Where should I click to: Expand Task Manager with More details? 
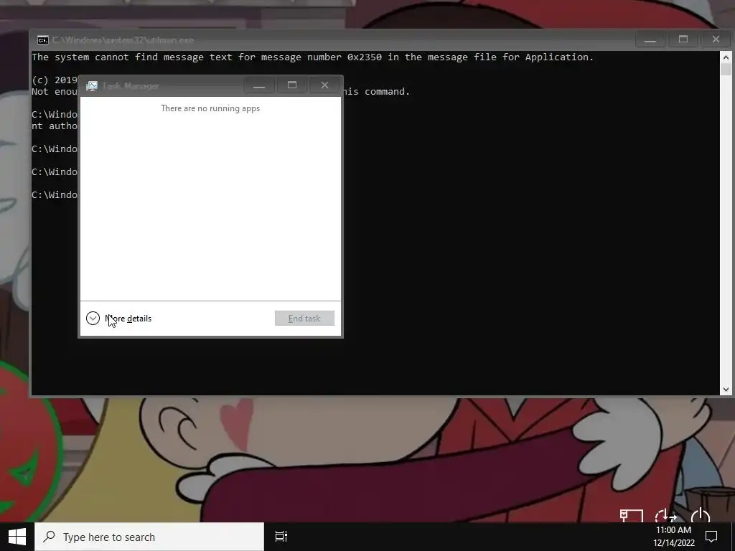point(119,319)
